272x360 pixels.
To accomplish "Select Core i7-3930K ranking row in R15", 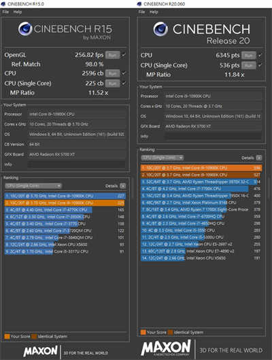I will (65, 217).
